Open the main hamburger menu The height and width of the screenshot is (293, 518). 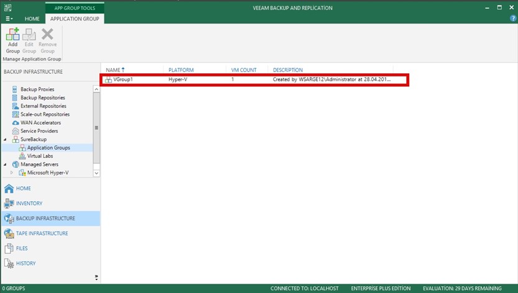pos(9,19)
